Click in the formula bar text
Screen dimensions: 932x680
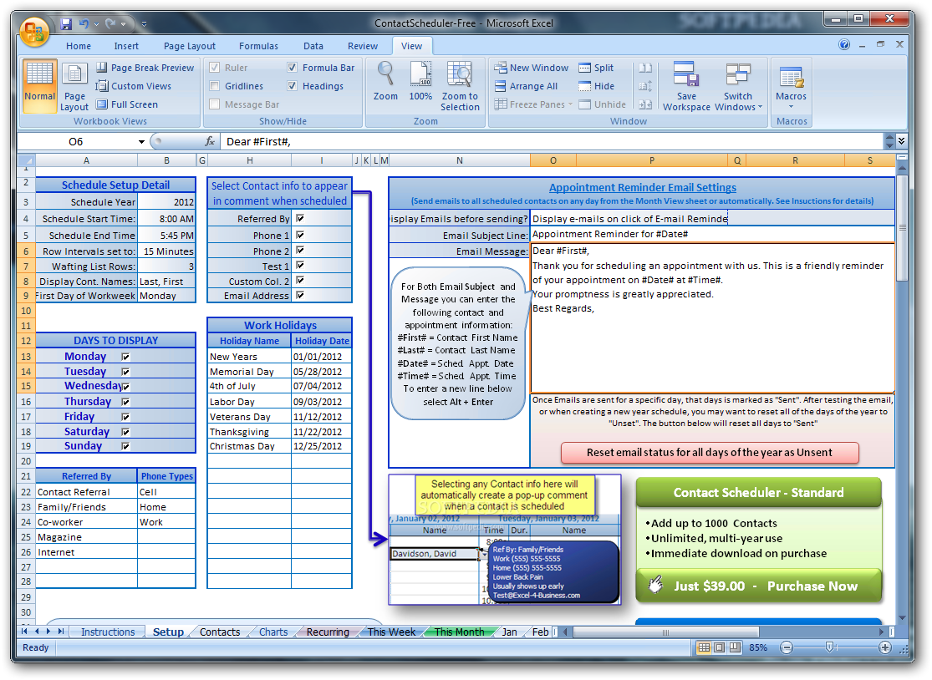(x=551, y=141)
